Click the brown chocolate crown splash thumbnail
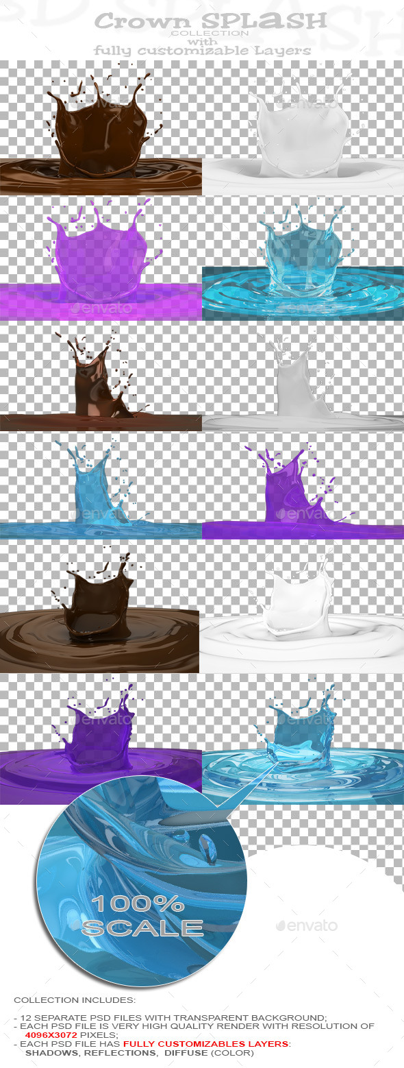Screen dimensions: 404x1068 101,128
